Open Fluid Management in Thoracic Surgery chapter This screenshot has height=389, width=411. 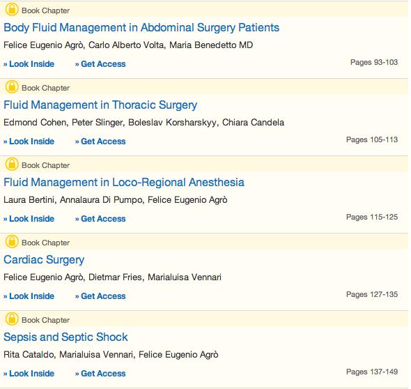click(x=100, y=105)
